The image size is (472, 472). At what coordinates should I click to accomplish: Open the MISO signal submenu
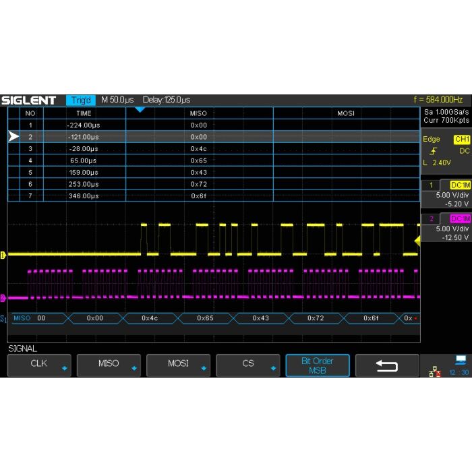pos(109,365)
